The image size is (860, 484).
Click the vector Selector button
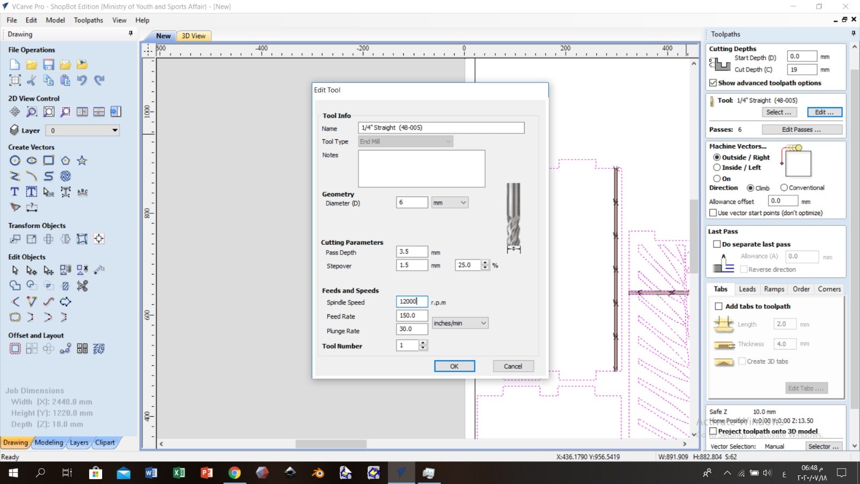(823, 446)
